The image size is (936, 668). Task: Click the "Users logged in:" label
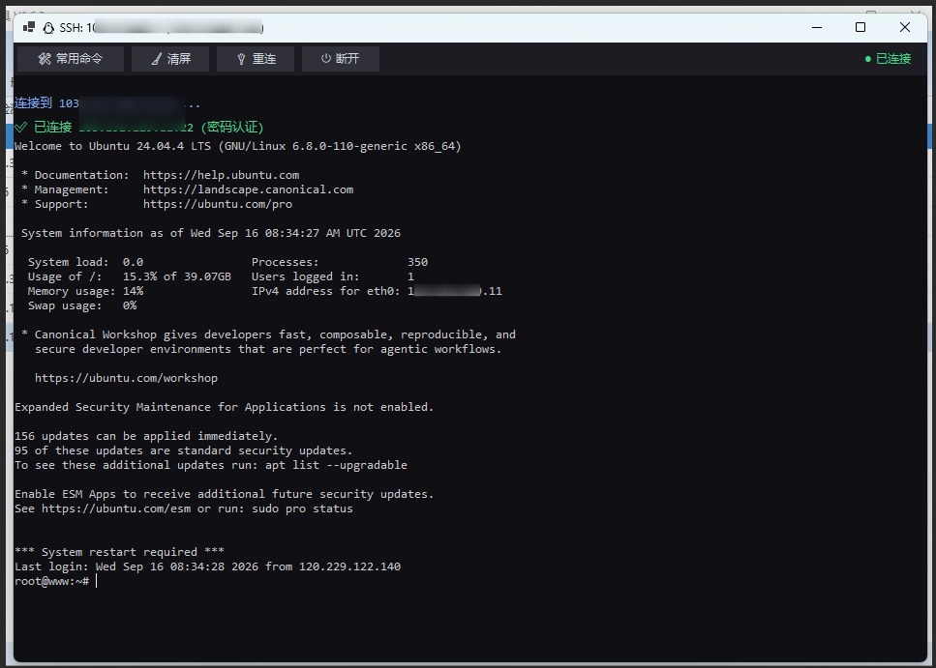(x=305, y=276)
